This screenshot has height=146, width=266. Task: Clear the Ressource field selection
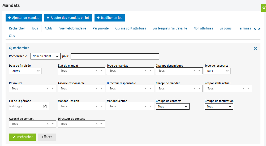point(48,89)
